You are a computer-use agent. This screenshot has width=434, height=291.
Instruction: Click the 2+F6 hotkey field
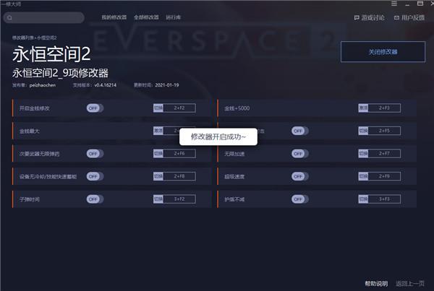[179, 153]
